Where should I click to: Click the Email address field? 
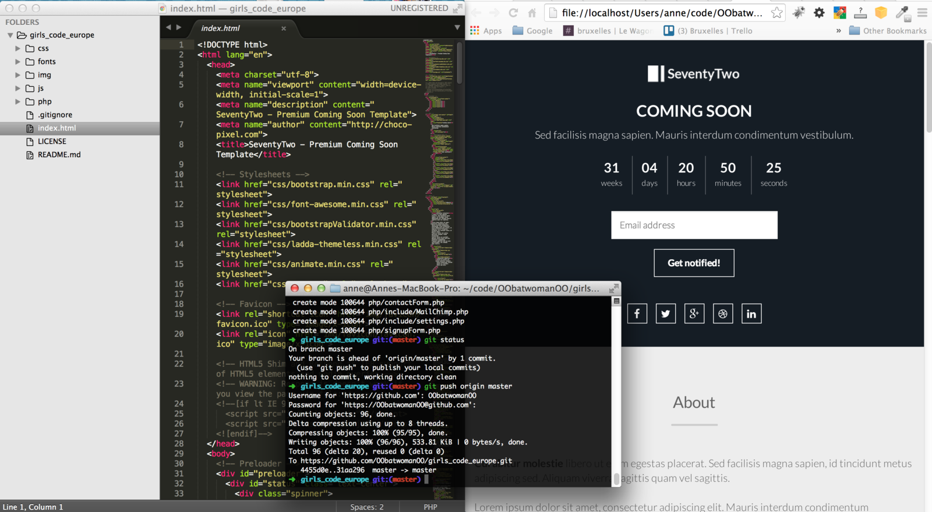(694, 225)
